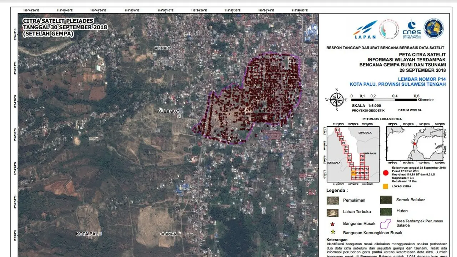Image resolution: width=457 pixels, height=257 pixels.
Task: Click the Semak Belukar legend swatch
Action: 386,200
